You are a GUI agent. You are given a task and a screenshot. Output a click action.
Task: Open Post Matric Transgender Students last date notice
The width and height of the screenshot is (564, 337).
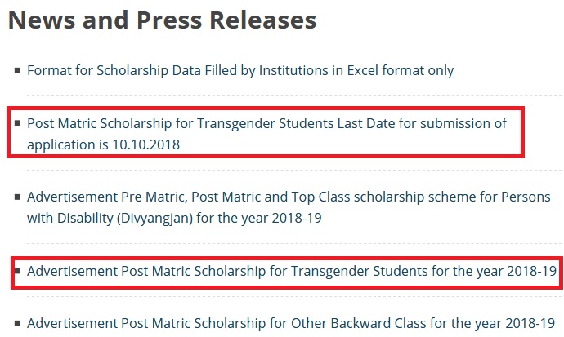267,134
